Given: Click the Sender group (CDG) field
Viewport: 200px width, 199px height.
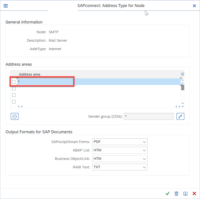Looking at the screenshot, I should pyautogui.click(x=149, y=116).
